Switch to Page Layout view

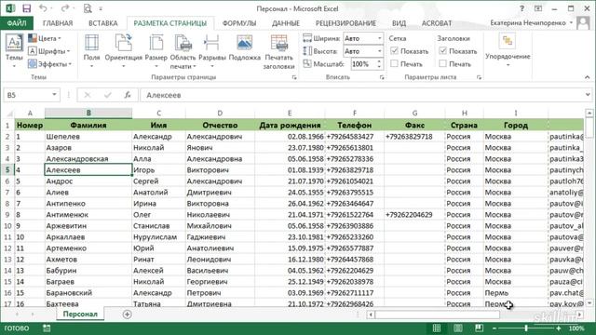[x=458, y=328]
